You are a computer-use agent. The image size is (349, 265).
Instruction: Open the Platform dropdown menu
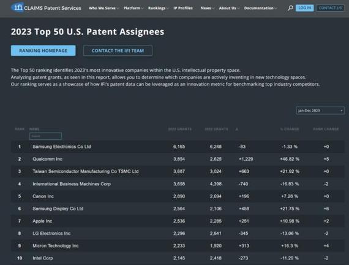133,8
